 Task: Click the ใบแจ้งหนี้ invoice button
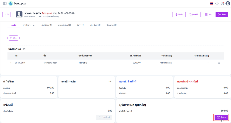point(104,117)
